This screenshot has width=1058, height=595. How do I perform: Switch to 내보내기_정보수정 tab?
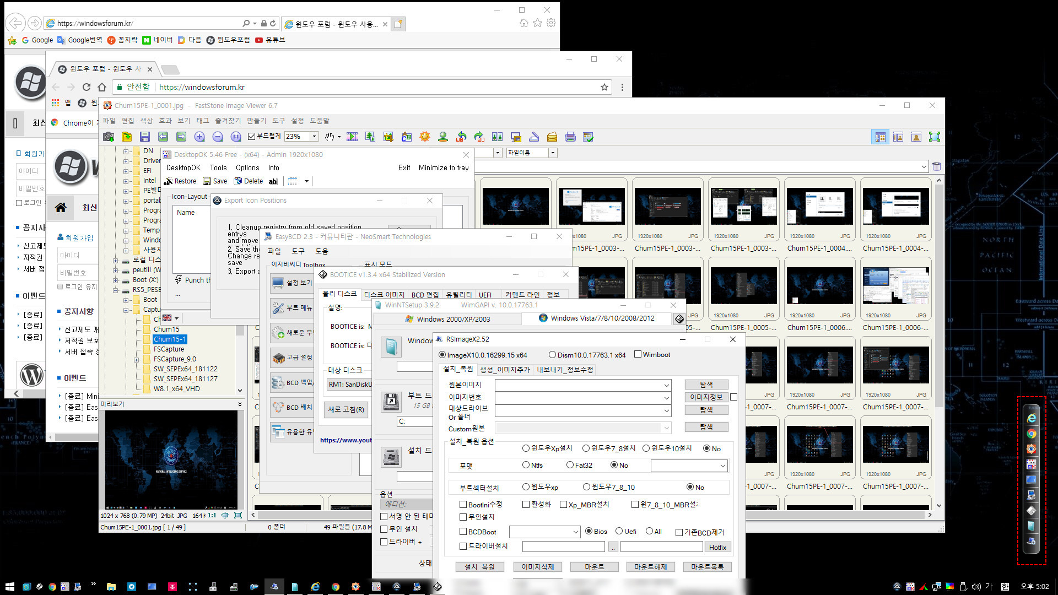pyautogui.click(x=565, y=370)
